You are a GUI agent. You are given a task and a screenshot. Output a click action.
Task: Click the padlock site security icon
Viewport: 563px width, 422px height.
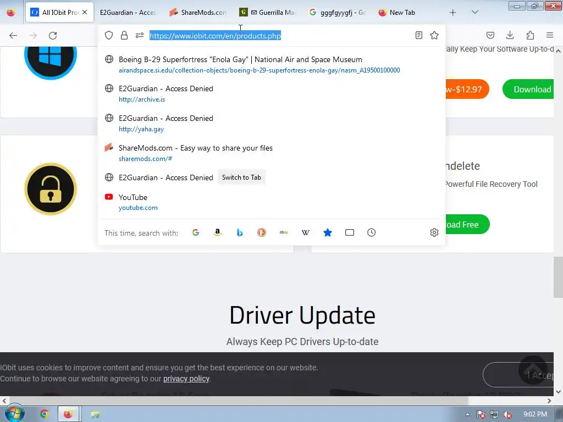pos(124,35)
